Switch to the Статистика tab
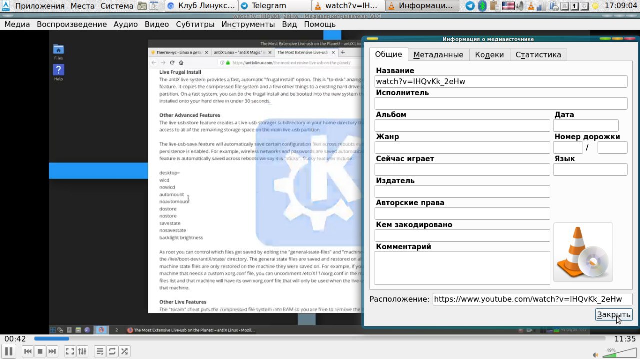Viewport: 640px width, 359px height. [x=538, y=55]
